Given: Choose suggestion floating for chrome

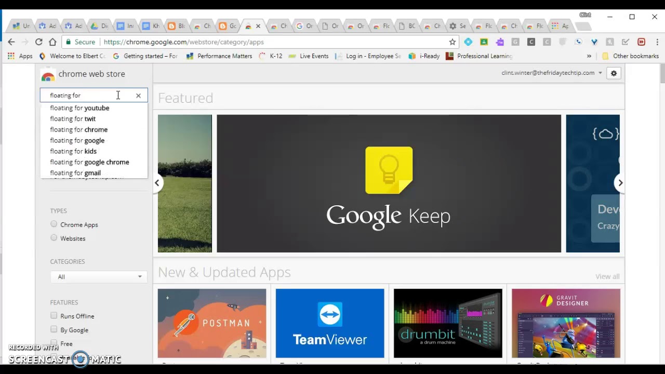Looking at the screenshot, I should coord(94,130).
